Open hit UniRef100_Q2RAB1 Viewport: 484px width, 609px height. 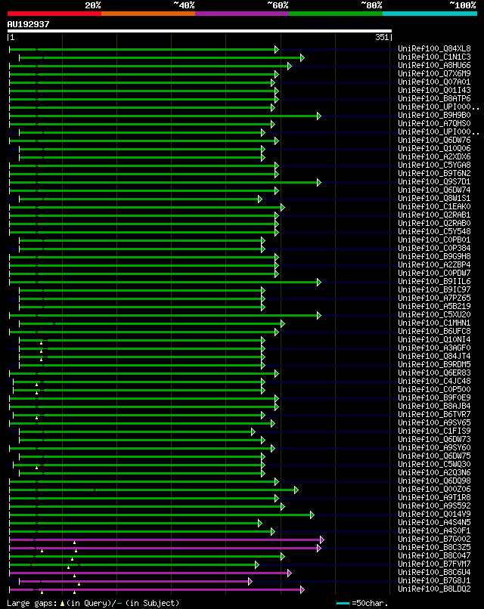(x=434, y=215)
